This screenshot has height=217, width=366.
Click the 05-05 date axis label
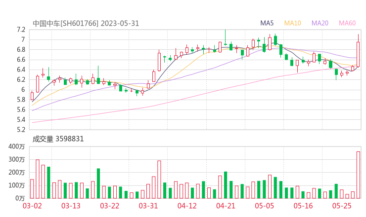pyautogui.click(x=264, y=206)
